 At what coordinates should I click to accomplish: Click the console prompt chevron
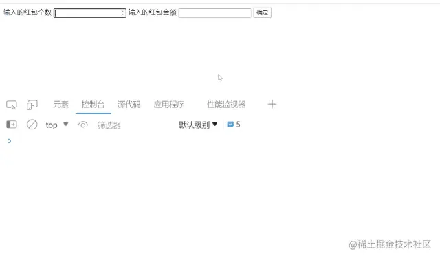10,141
